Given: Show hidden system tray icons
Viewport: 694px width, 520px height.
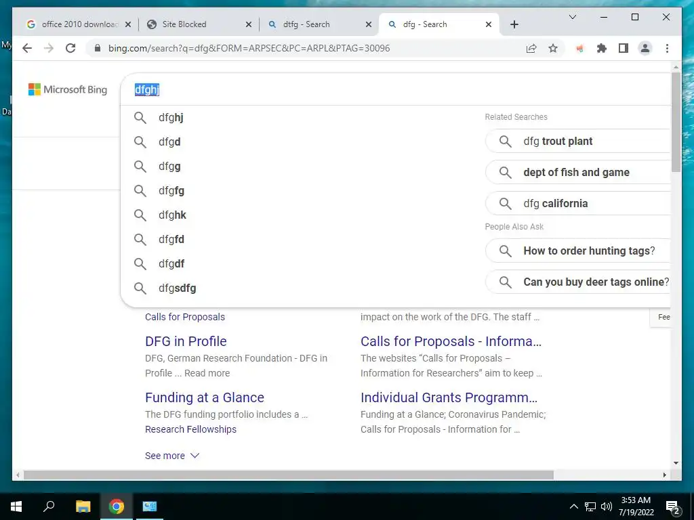Looking at the screenshot, I should click(573, 506).
